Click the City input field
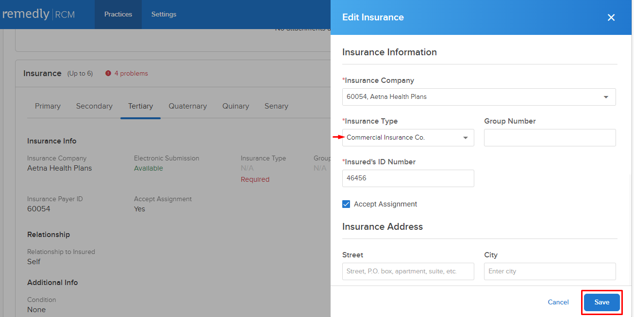634x317 pixels. point(550,271)
